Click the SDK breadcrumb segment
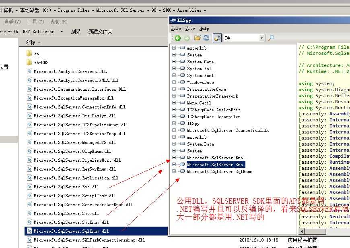Image resolution: width=350 pixels, height=248 pixels. [167, 10]
